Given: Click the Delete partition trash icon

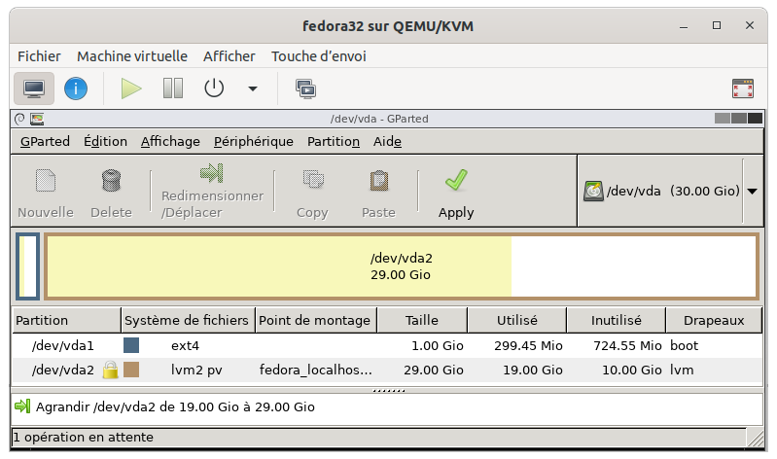Looking at the screenshot, I should pyautogui.click(x=111, y=181).
